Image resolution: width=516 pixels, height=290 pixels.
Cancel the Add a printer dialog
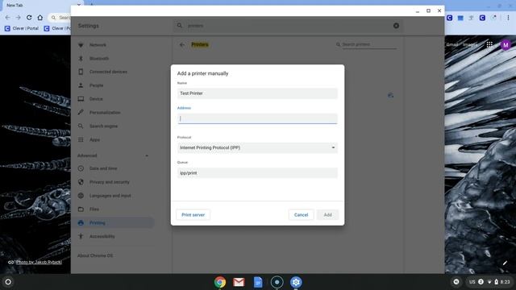[x=301, y=215]
